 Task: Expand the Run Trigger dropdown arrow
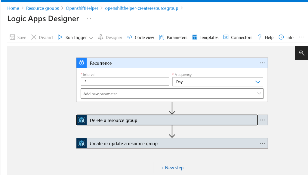[91, 38]
